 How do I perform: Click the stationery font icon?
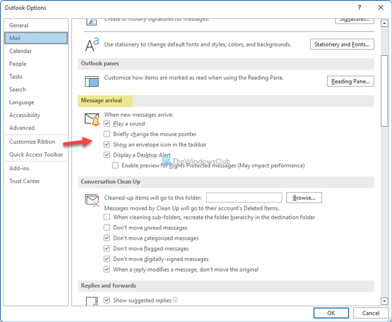(x=92, y=45)
